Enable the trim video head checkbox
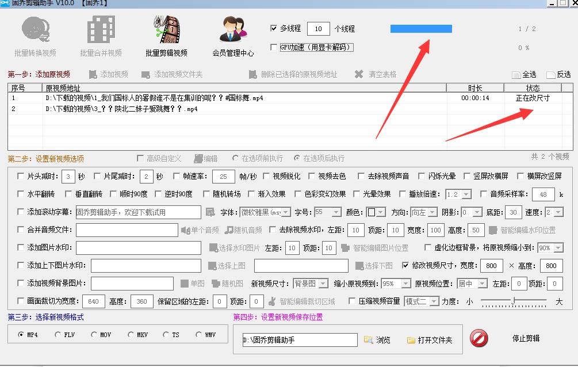This screenshot has width=578, height=367. [x=21, y=176]
